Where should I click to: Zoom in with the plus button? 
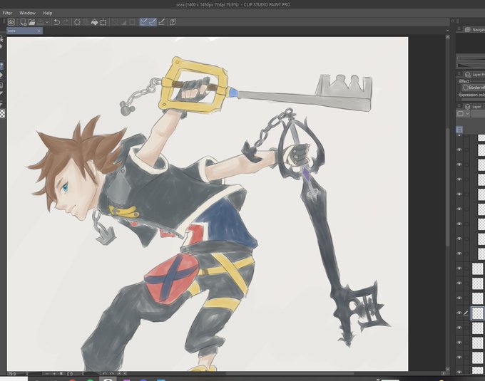(54, 374)
